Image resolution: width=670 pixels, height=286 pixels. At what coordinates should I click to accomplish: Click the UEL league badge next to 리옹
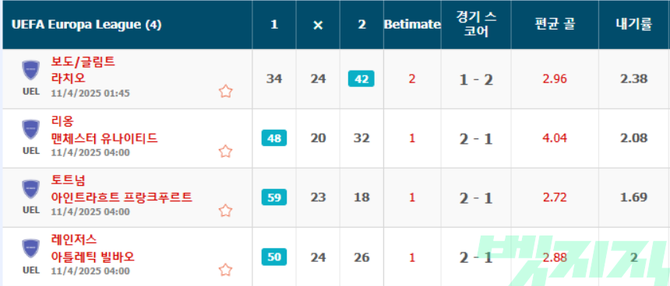coord(30,130)
